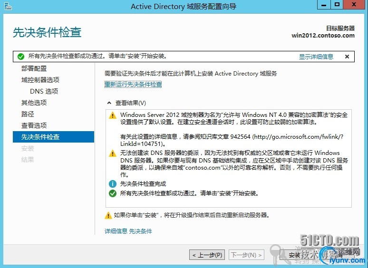The width and height of the screenshot is (368, 268).
Task: Close the configuration wizard window
Action: [x=354, y=5]
